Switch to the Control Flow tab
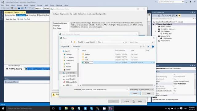 click(x=10, y=15)
